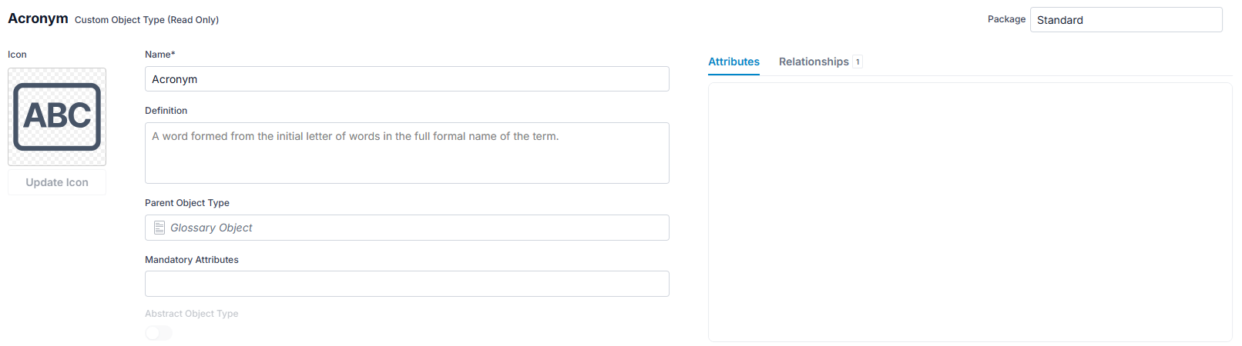Image resolution: width=1242 pixels, height=346 pixels.
Task: Open the Mandatory Attributes selection field
Action: point(407,284)
